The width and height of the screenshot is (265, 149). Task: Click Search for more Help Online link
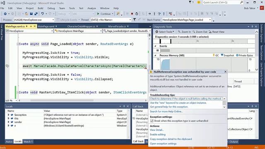click(x=166, y=111)
